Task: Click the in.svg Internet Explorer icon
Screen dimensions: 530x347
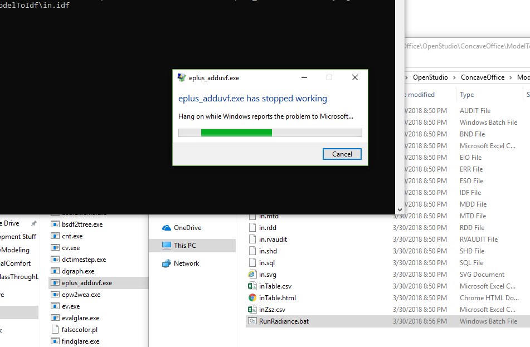Action: tap(252, 275)
